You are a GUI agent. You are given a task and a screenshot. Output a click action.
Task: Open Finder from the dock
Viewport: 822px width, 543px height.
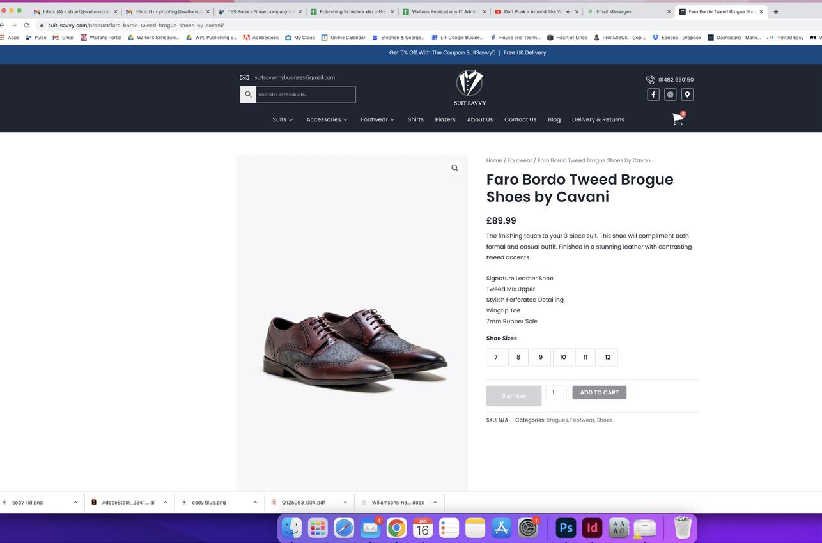pyautogui.click(x=292, y=528)
